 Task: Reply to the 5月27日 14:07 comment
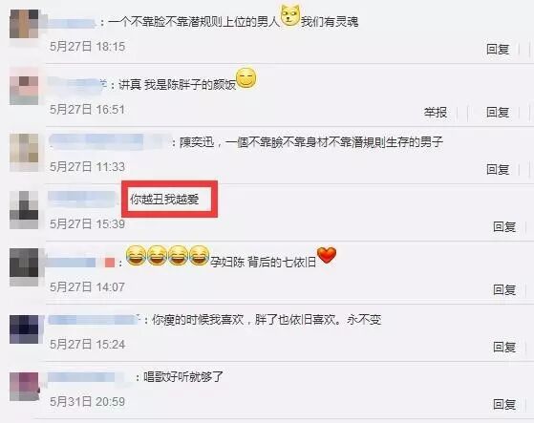pyautogui.click(x=504, y=289)
